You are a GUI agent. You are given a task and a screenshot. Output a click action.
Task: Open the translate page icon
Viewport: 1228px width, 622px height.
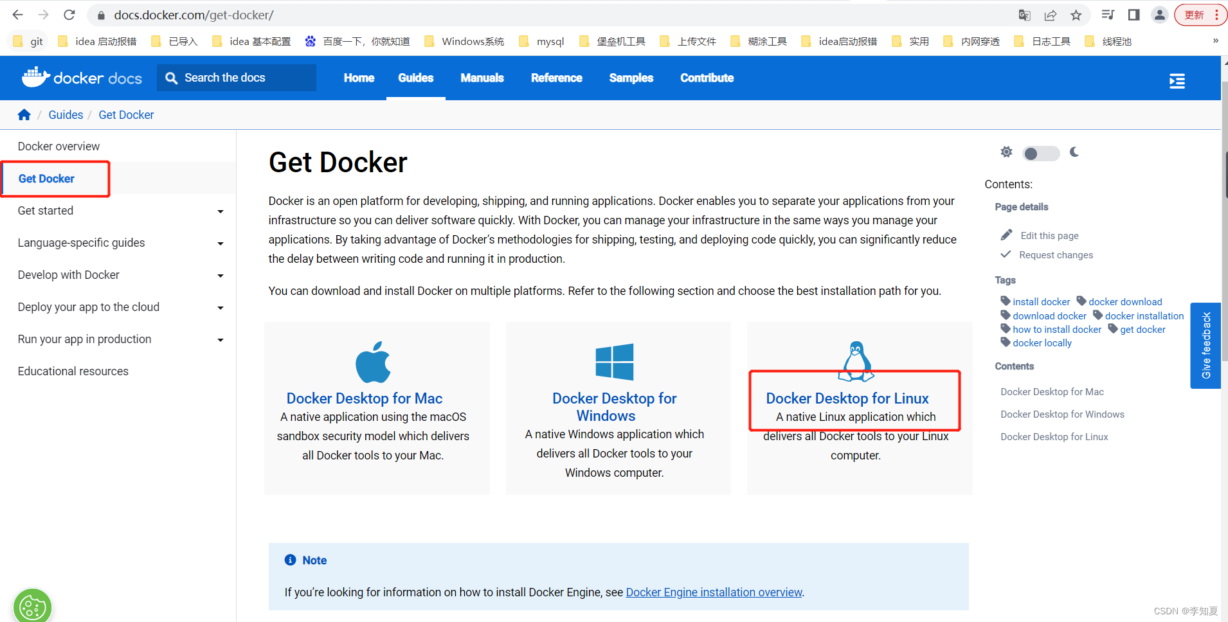[1025, 15]
